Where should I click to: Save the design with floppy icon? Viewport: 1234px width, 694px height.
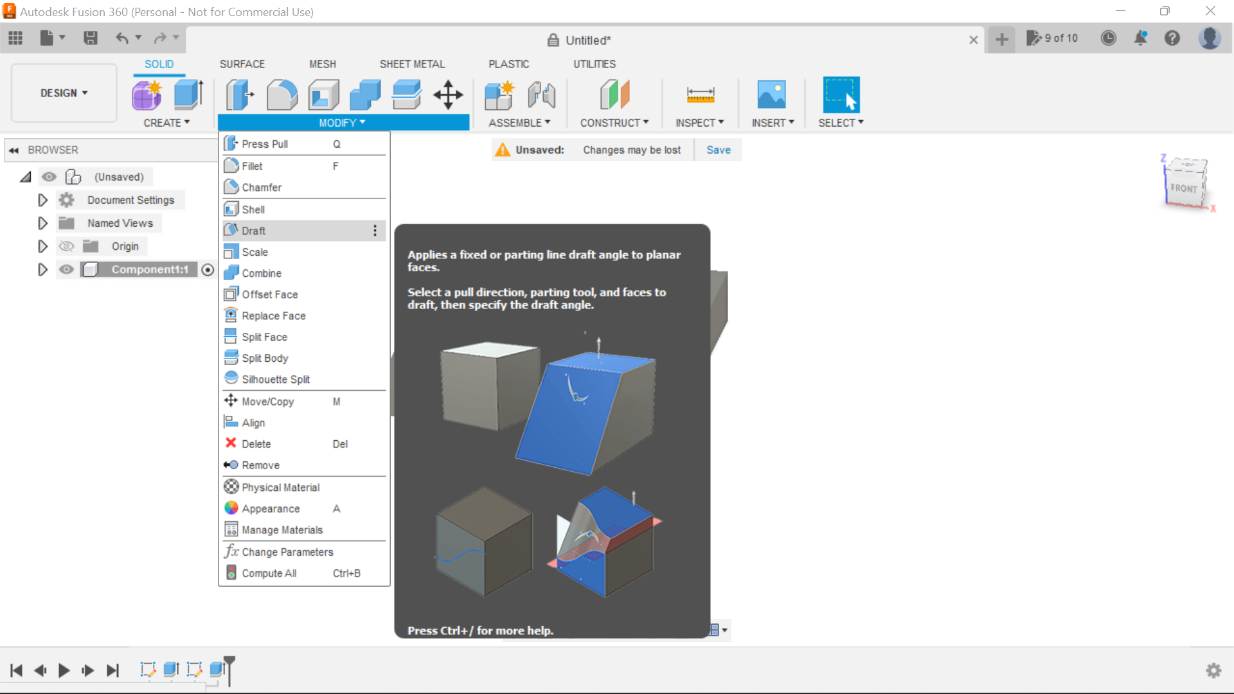91,39
